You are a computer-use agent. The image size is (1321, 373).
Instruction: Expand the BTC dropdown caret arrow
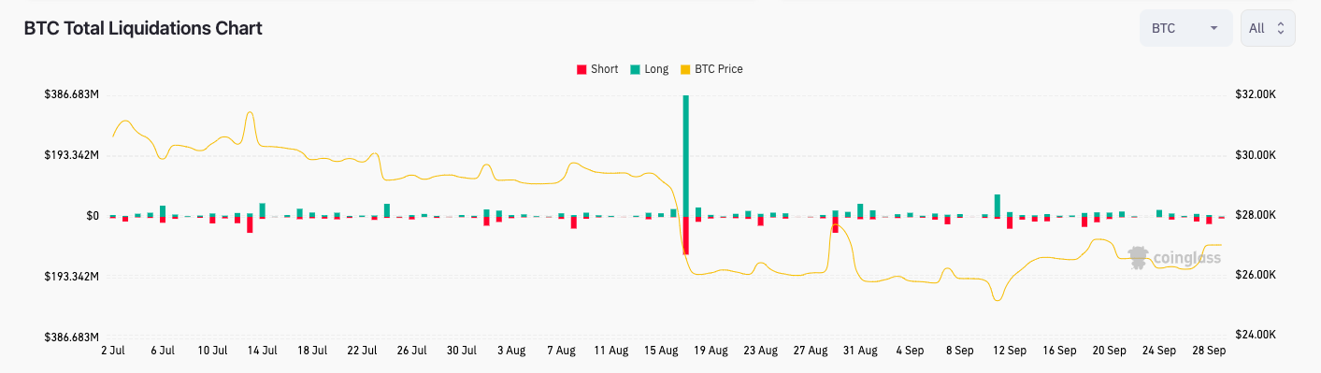pos(1213,28)
